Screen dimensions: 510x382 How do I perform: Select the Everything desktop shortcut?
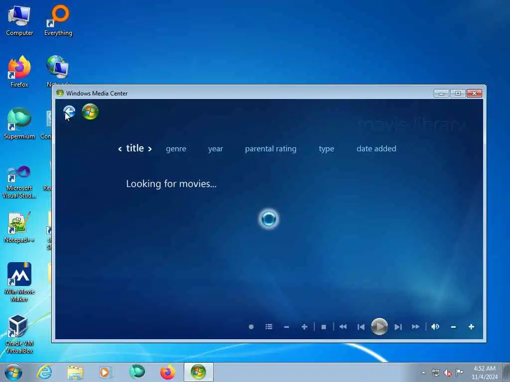(x=58, y=21)
